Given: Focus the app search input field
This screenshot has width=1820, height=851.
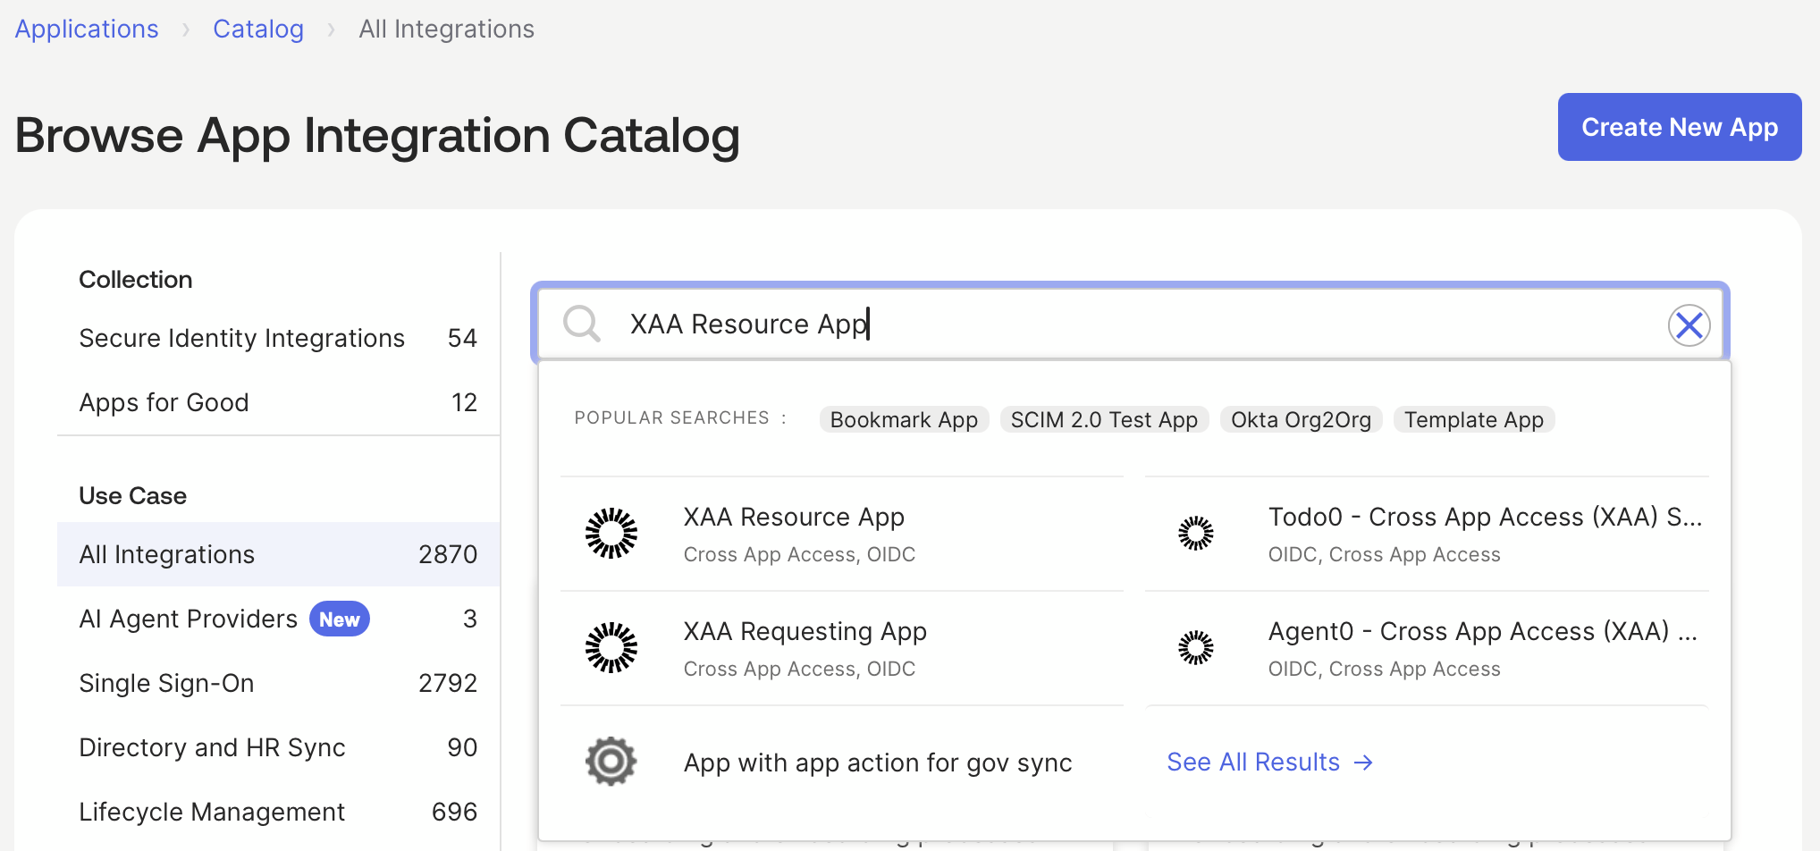Looking at the screenshot, I should click(1130, 324).
